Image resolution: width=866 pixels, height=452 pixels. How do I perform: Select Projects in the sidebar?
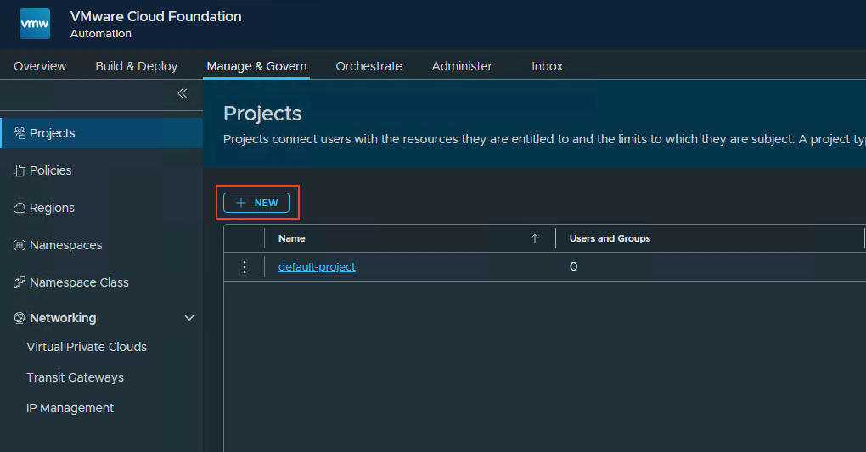[x=102, y=133]
